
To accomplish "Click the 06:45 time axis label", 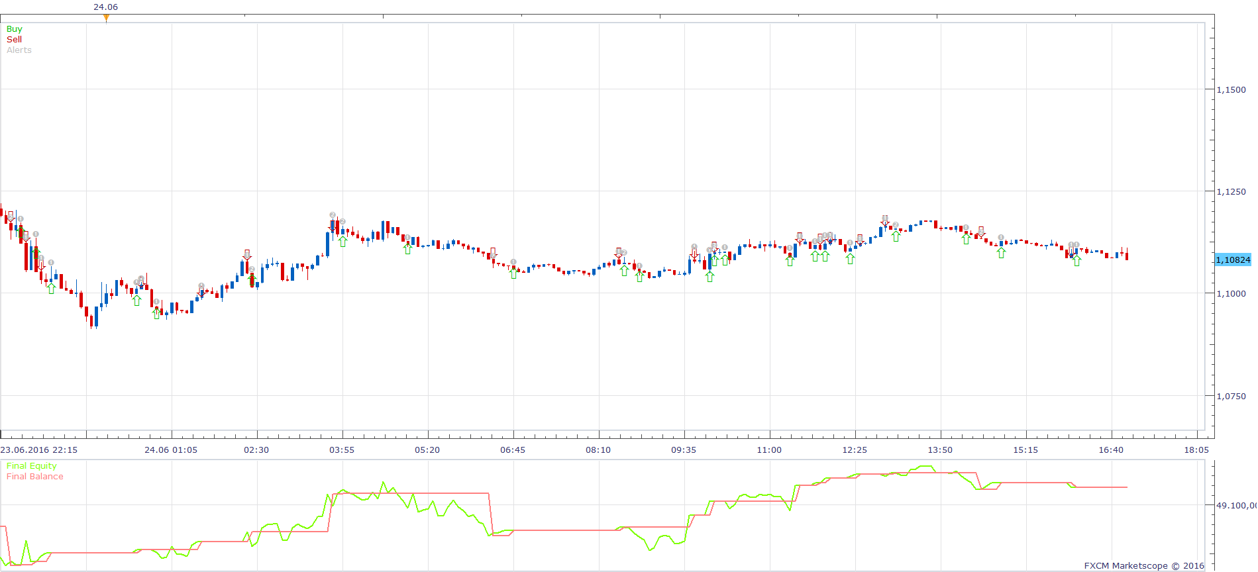I will (513, 450).
